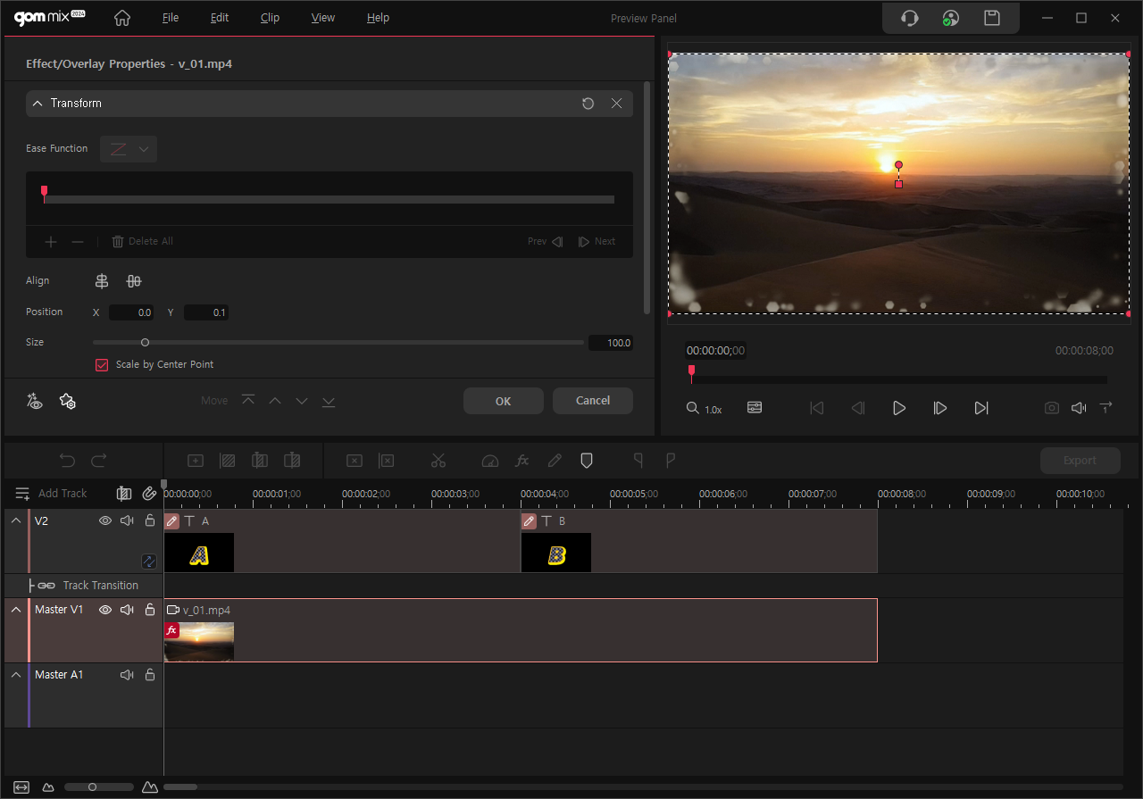Collapse the Transform section
This screenshot has width=1143, height=799.
coord(38,104)
